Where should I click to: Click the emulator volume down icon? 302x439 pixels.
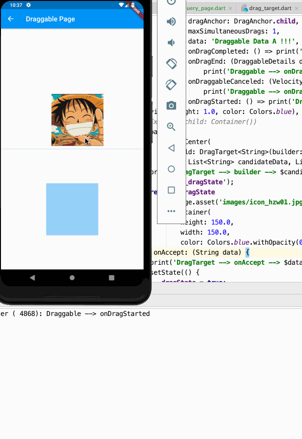(171, 43)
